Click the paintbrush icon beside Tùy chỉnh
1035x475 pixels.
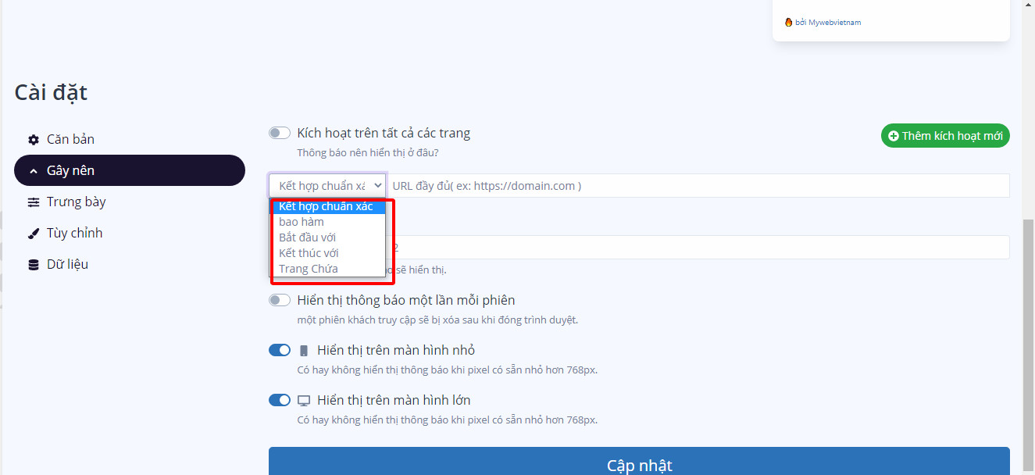pyautogui.click(x=34, y=234)
